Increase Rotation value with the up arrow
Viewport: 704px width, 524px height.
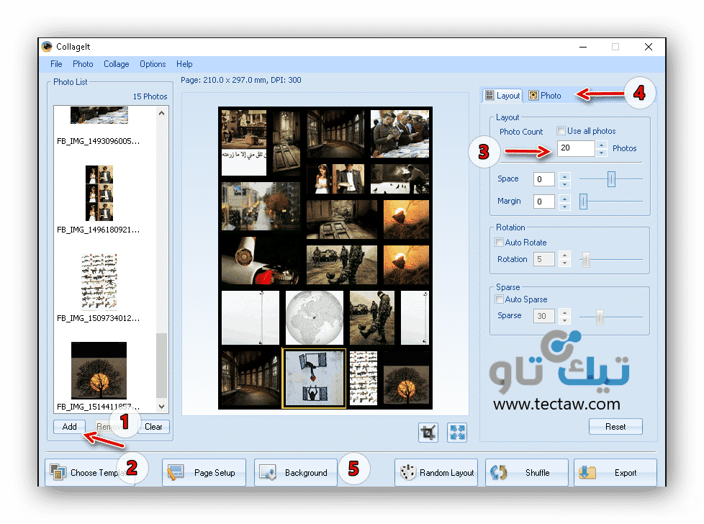(x=565, y=256)
